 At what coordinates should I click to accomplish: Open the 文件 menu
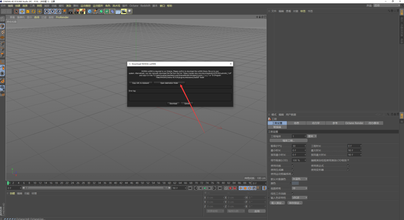click(x=3, y=6)
